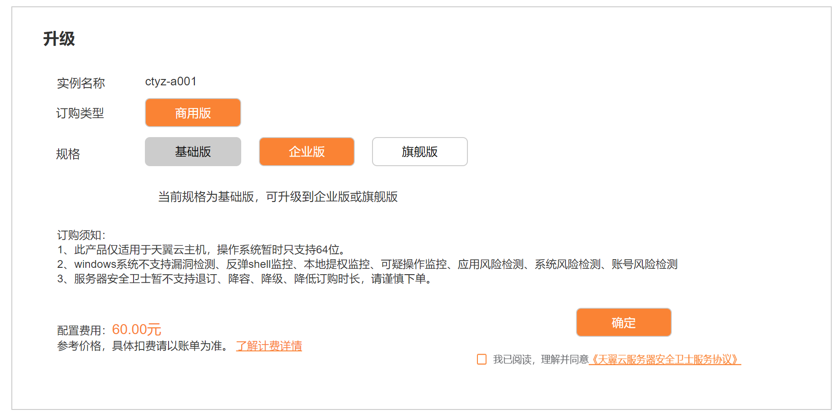The image size is (839, 414).
Task: Click the 规格 field label
Action: 68,154
